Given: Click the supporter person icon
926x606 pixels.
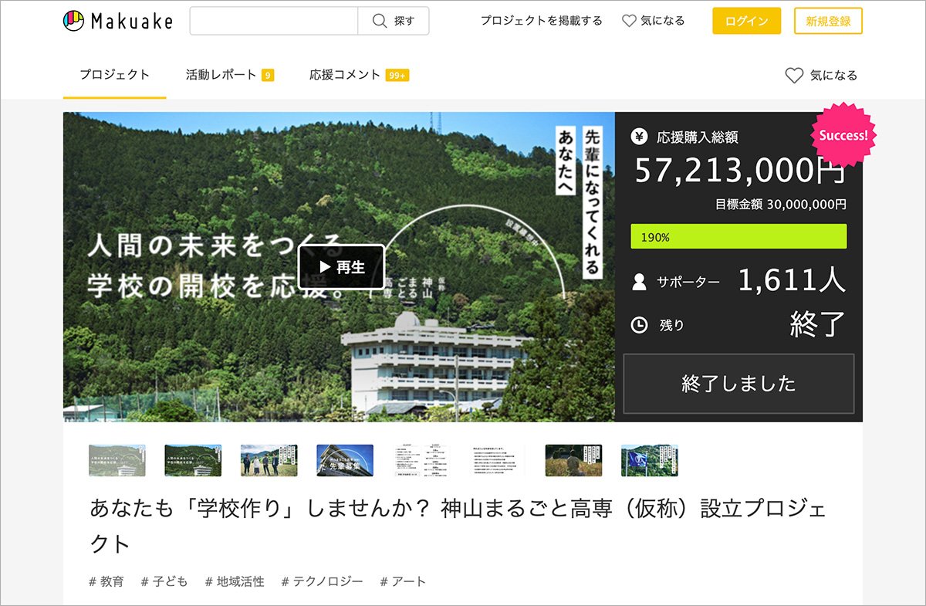Looking at the screenshot, I should coord(639,282).
